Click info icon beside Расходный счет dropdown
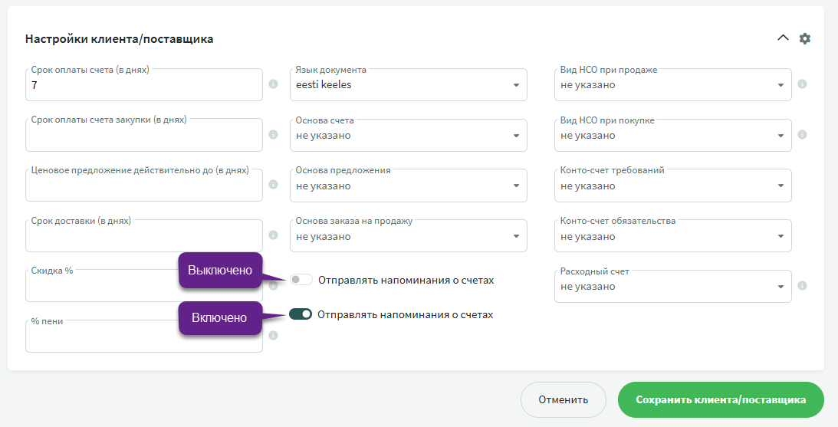 click(x=802, y=286)
